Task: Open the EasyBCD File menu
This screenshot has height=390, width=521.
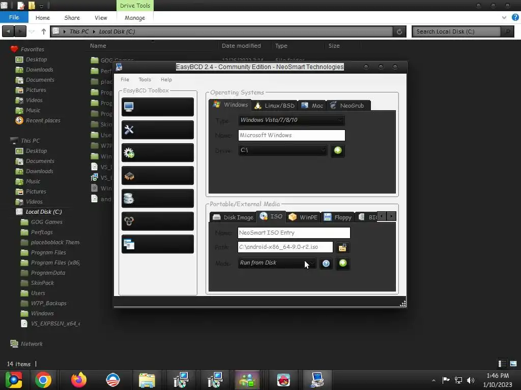Action: (125, 80)
